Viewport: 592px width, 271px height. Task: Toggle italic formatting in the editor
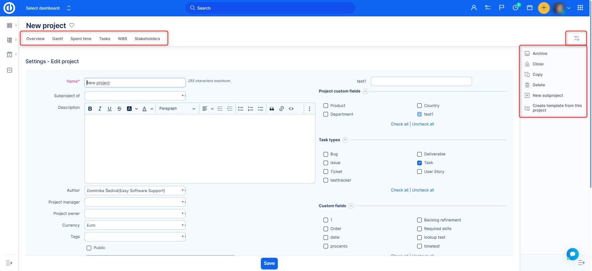pos(100,109)
